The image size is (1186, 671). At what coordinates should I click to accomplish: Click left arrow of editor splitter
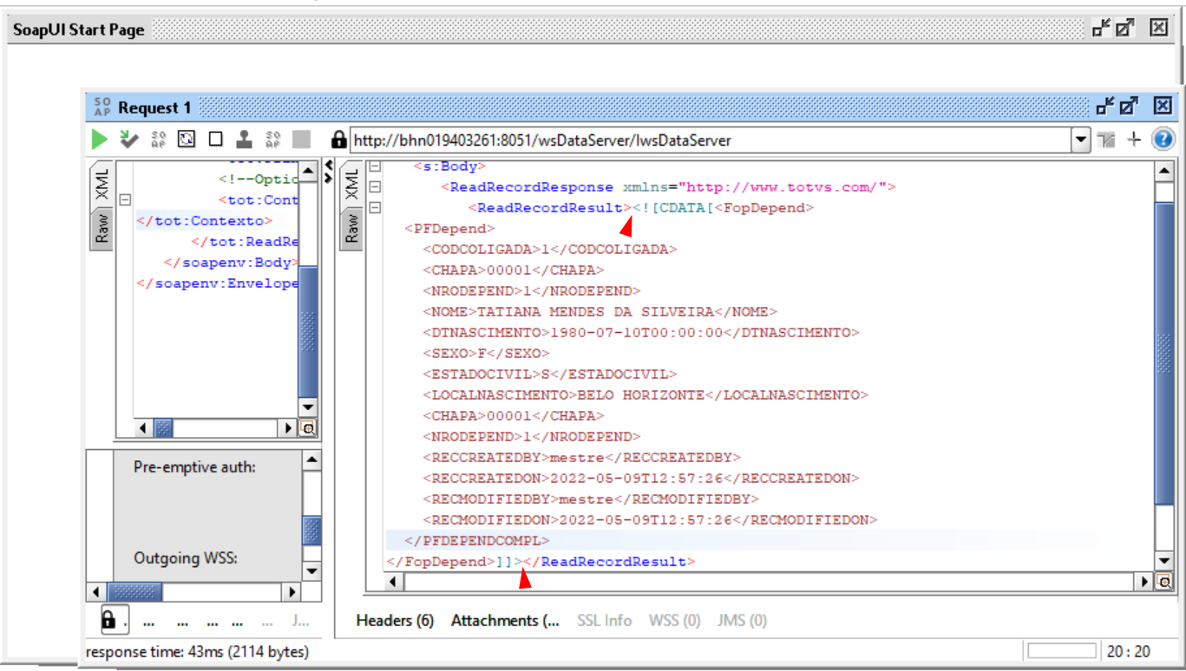(x=328, y=165)
